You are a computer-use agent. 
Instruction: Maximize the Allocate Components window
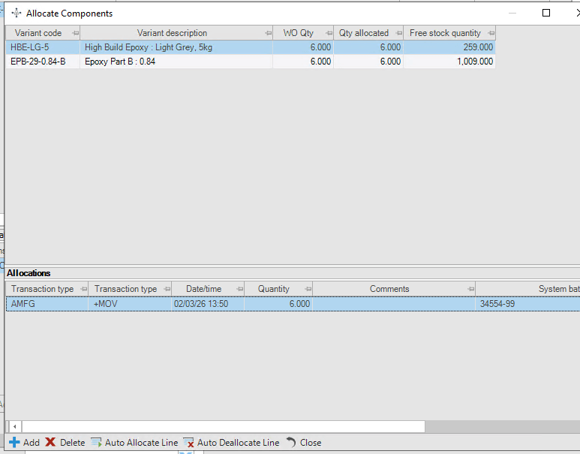(546, 13)
